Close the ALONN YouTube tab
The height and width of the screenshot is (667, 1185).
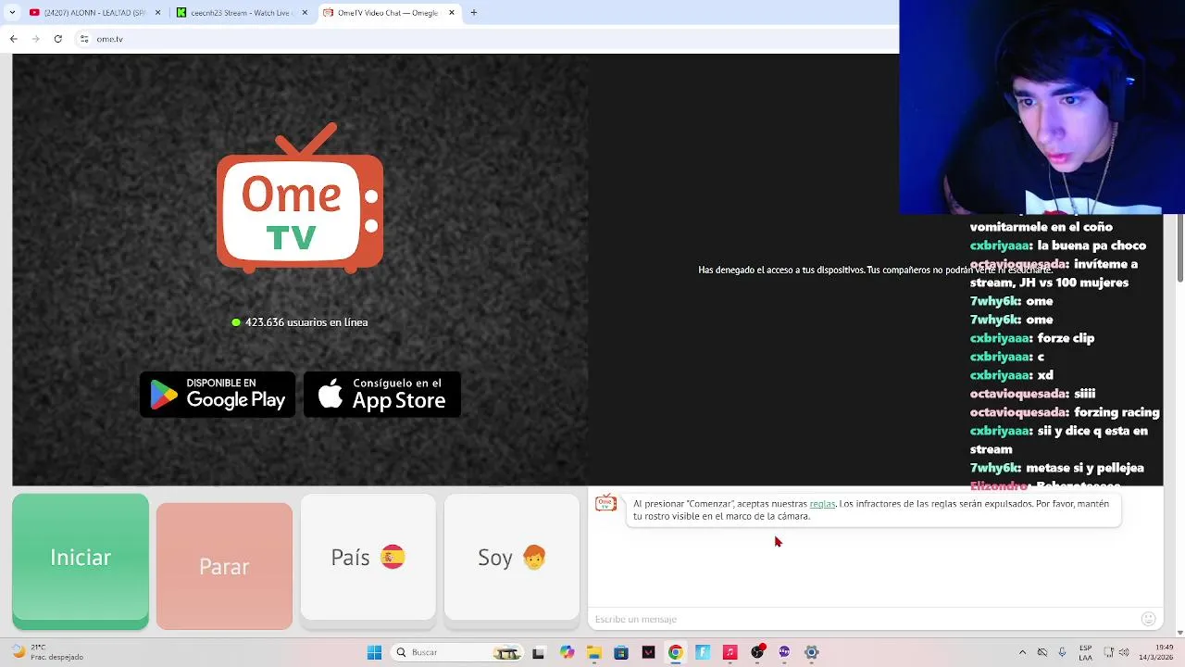point(157,13)
